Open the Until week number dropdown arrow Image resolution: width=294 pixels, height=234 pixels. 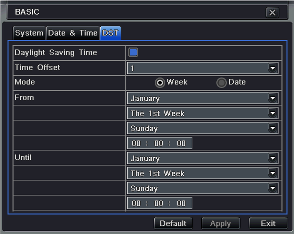pos(272,173)
